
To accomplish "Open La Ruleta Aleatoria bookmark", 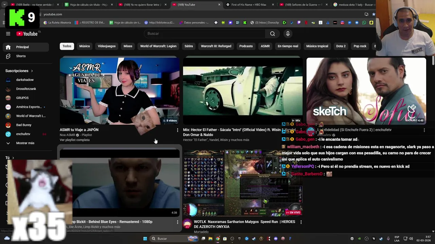I will [x=57, y=23].
